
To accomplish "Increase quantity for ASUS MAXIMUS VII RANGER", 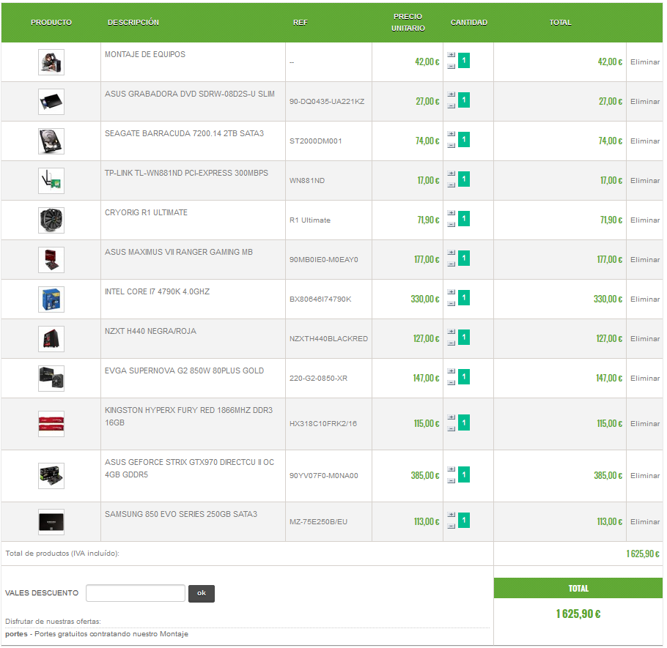I will (452, 253).
